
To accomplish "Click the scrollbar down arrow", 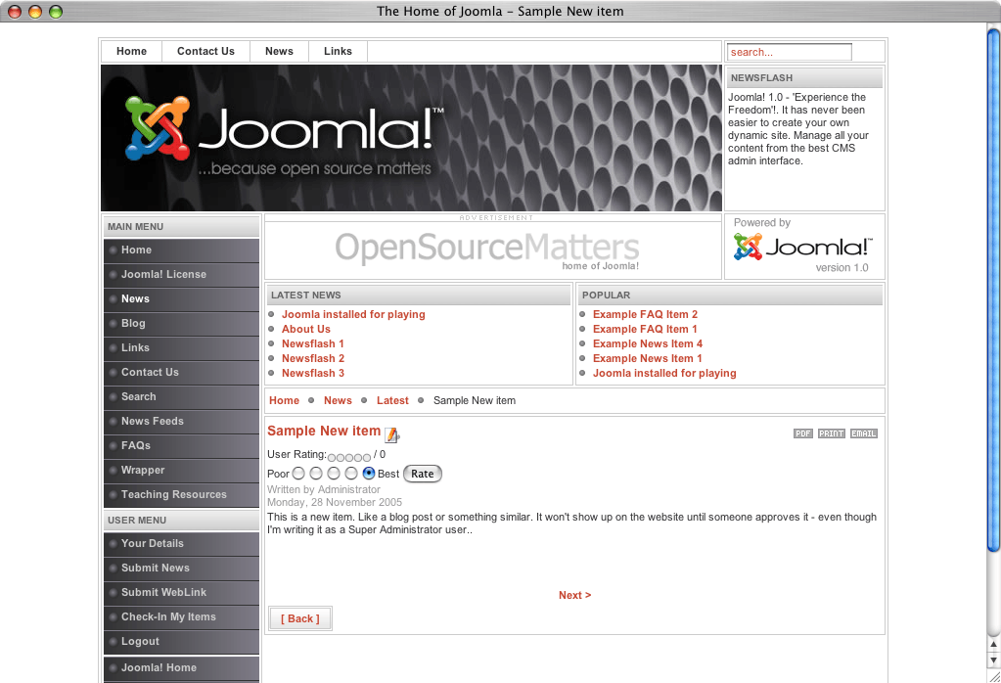I will [x=993, y=660].
